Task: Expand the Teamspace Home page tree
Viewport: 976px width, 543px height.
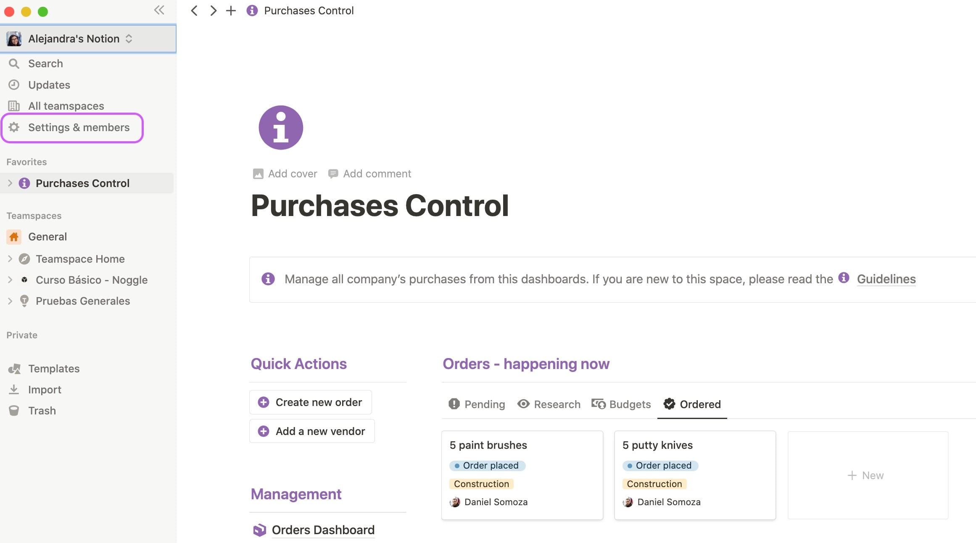Action: (x=10, y=259)
